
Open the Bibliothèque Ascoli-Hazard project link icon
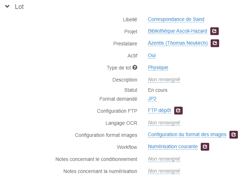coord(215,31)
